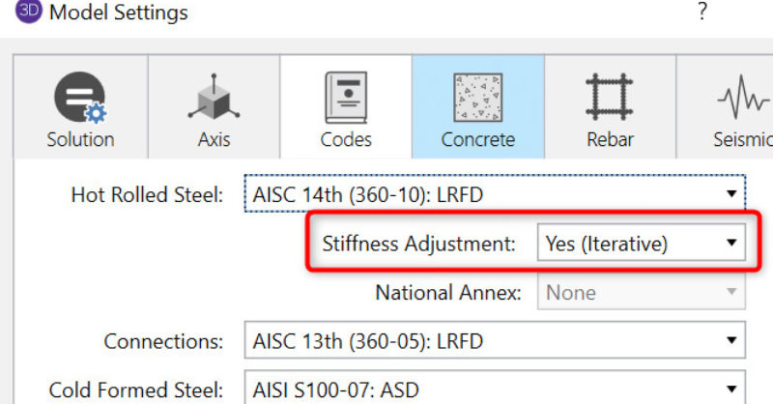
Task: Switch to the Codes tab text label
Action: click(x=345, y=139)
